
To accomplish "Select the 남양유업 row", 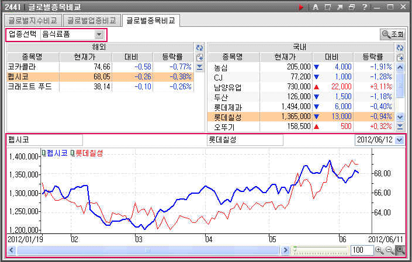I will tap(300, 87).
